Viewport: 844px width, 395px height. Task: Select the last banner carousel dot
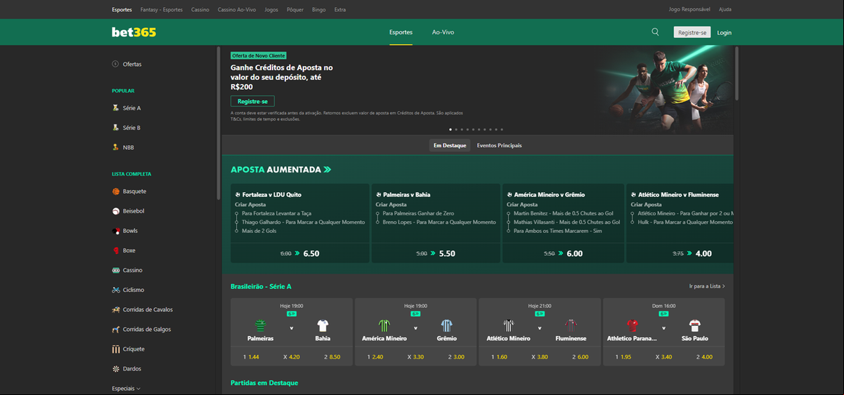pos(501,130)
